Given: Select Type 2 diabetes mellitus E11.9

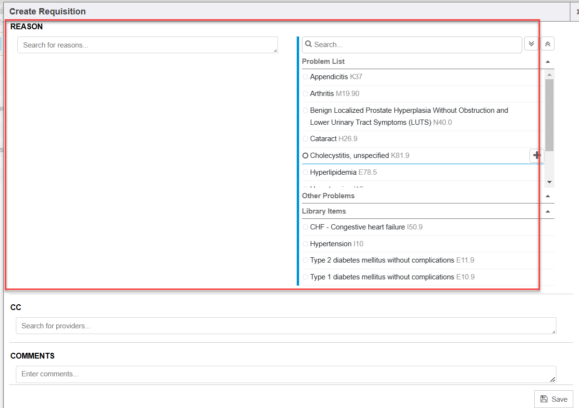Looking at the screenshot, I should pyautogui.click(x=305, y=260).
